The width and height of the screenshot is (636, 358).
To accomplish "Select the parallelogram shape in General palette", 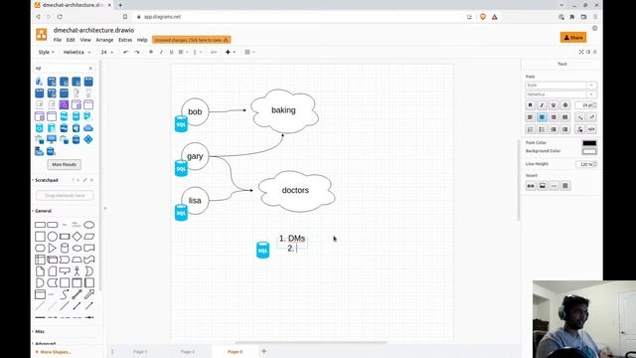I will pos(88,237).
